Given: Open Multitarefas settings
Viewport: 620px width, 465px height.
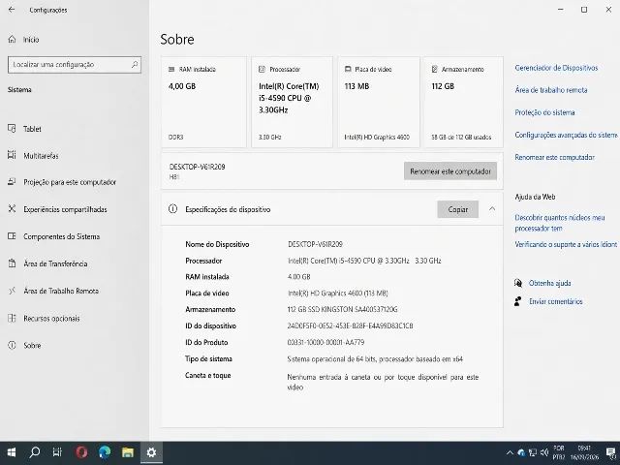Looking at the screenshot, I should coord(41,156).
